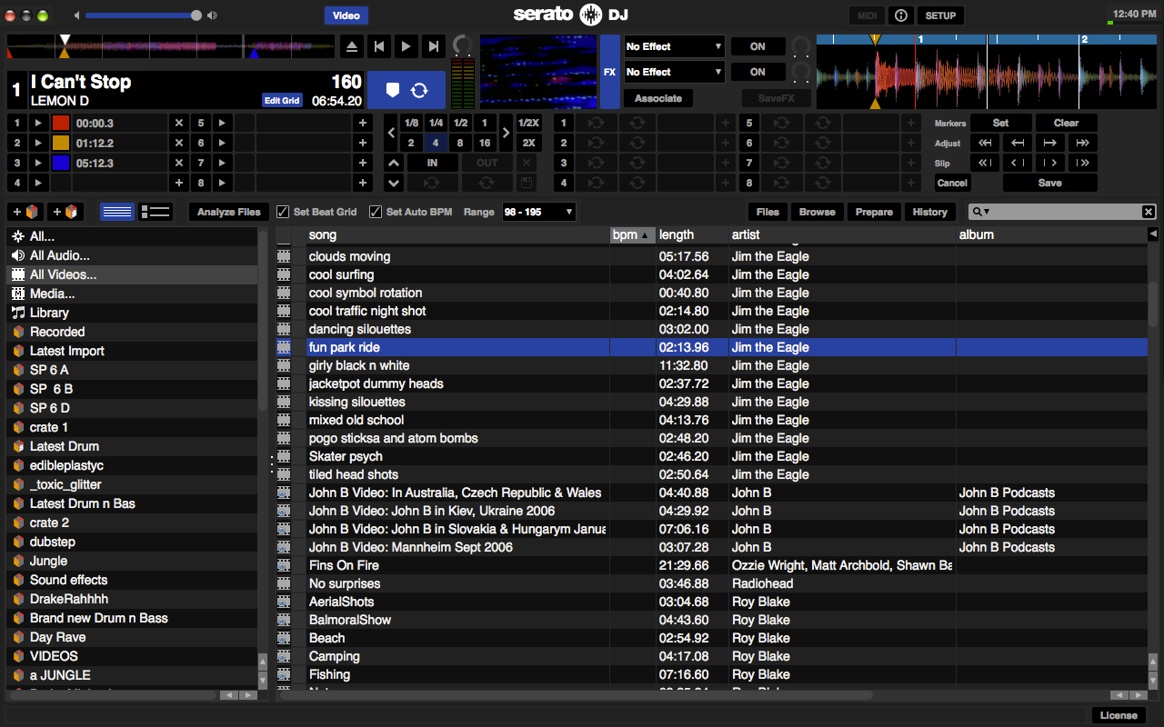Adjust beat grid right single arrow
This screenshot has height=727, width=1164.
(x=1049, y=143)
